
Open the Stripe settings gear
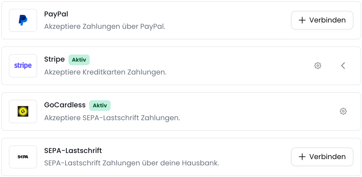click(318, 66)
